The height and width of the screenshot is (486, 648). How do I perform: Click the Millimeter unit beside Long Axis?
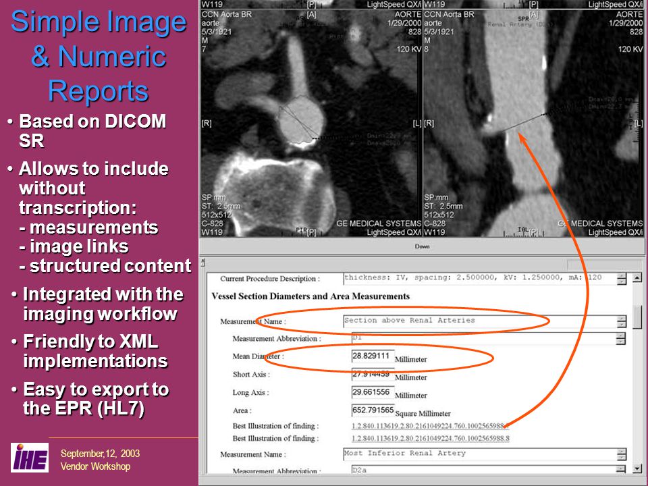411,396
